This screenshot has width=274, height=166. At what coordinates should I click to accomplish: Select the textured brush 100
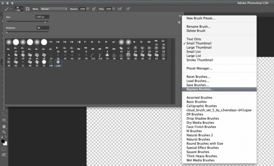pyautogui.click(x=51, y=63)
